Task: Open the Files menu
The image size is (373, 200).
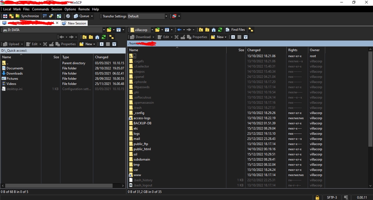Action: pos(26,9)
